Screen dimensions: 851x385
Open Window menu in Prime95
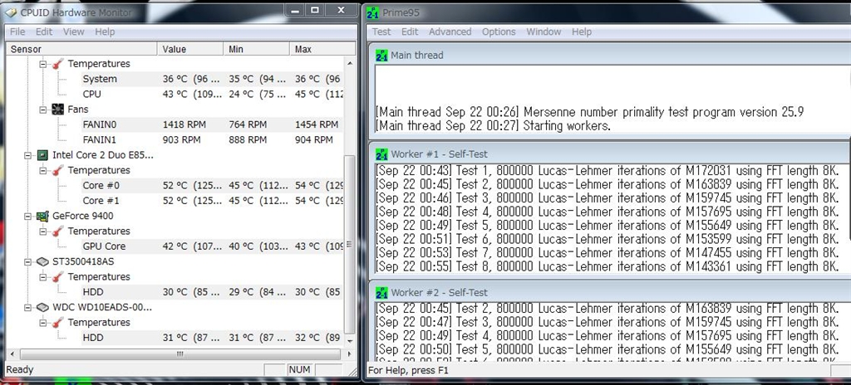pos(544,32)
